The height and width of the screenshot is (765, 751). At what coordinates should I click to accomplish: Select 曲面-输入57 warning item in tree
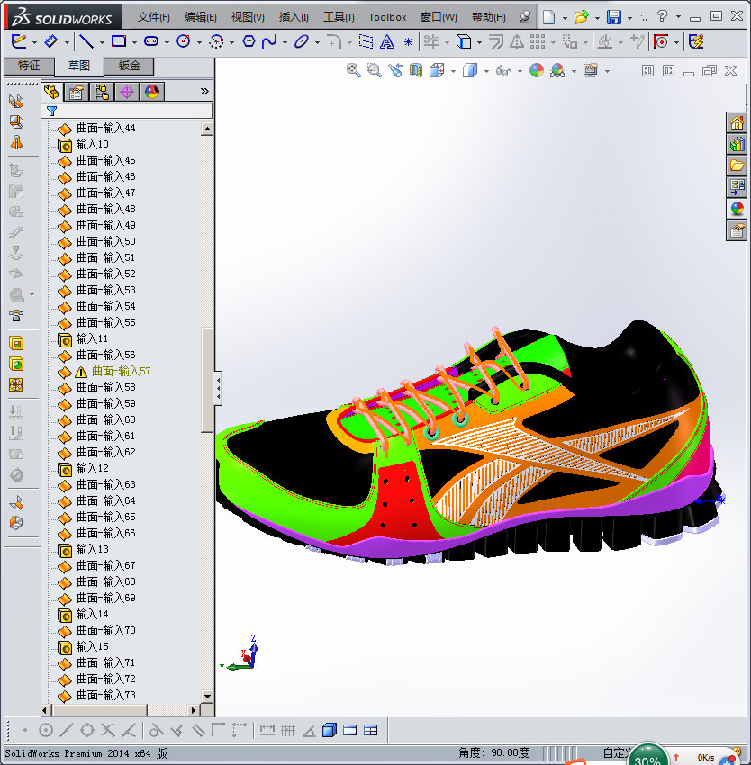click(121, 371)
